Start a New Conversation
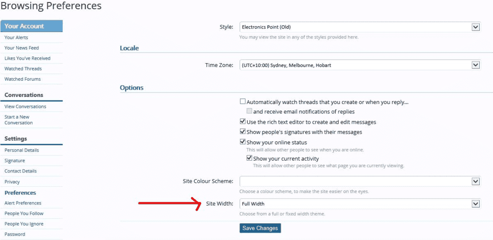This screenshot has width=493, height=240. (x=19, y=120)
